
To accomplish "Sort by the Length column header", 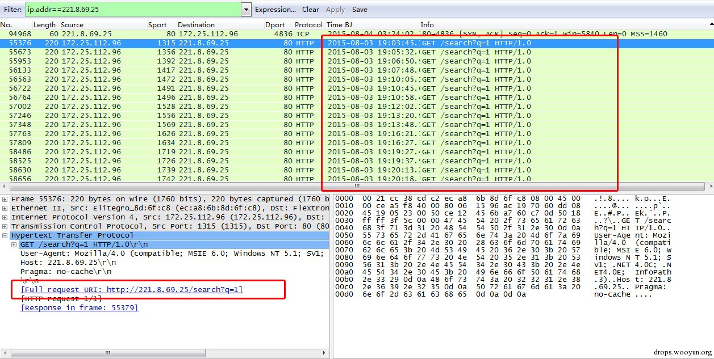I will [x=45, y=25].
